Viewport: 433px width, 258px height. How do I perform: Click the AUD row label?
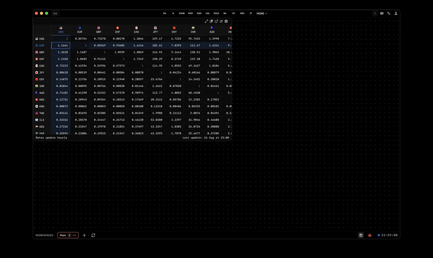(42, 93)
